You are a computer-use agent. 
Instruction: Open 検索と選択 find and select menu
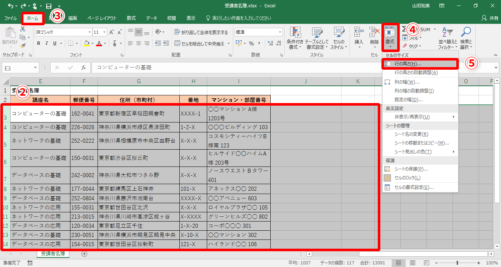coord(466,38)
